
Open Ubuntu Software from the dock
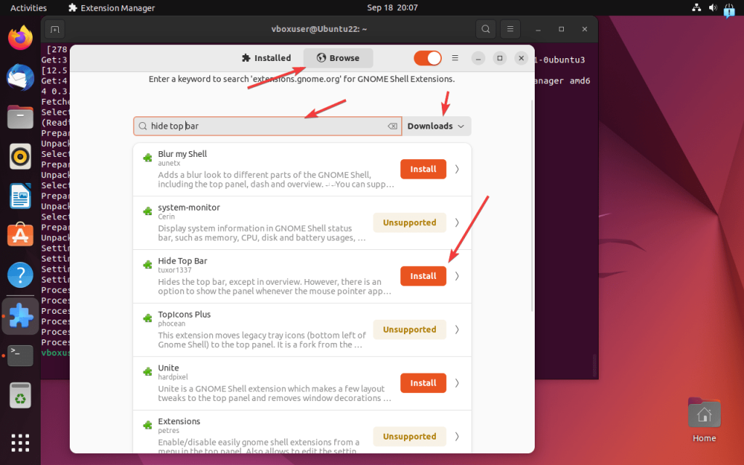pyautogui.click(x=20, y=235)
